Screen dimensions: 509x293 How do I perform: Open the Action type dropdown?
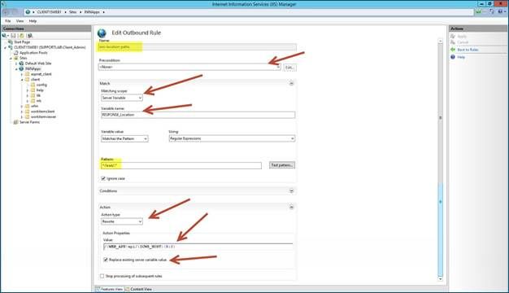coord(122,221)
